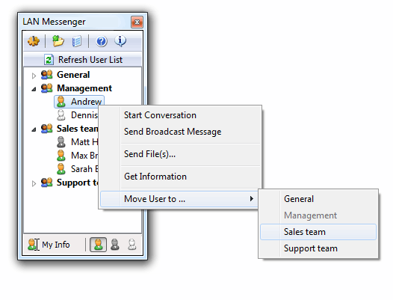Viewport: 393px width, 300px height.
Task: Click the blue question mark help icon
Action: (102, 41)
